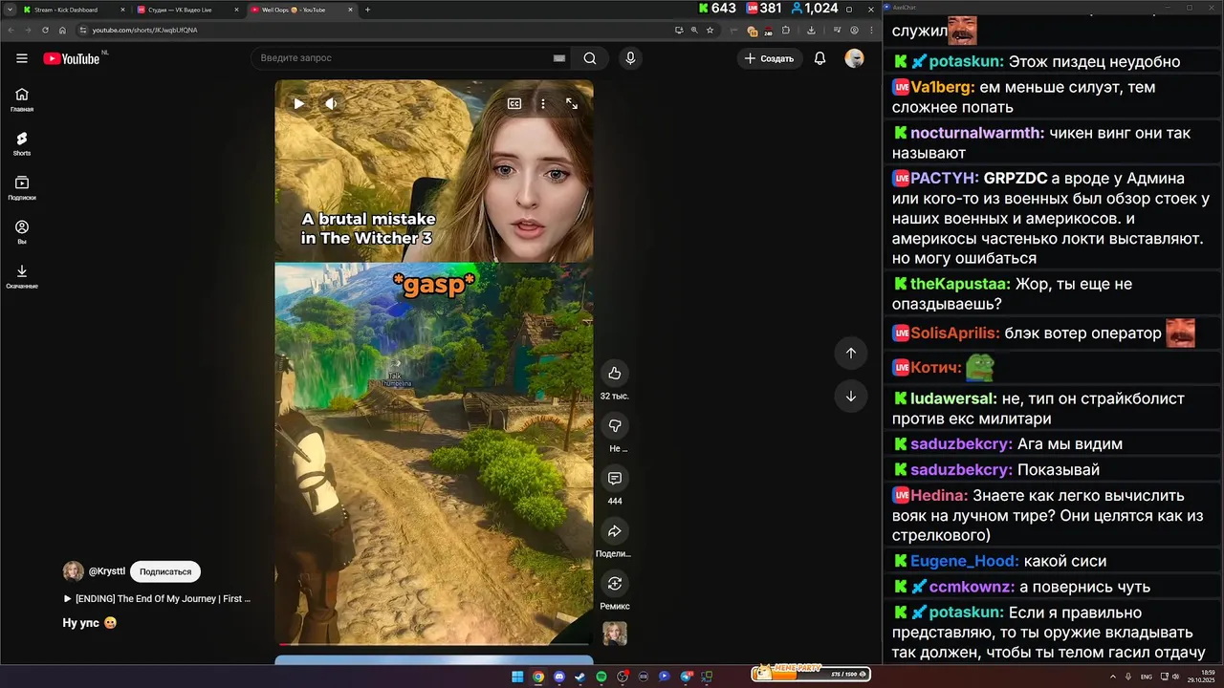This screenshot has width=1224, height=688.
Task: Click the sound source thumbnail under Ремикс
Action: click(x=615, y=634)
